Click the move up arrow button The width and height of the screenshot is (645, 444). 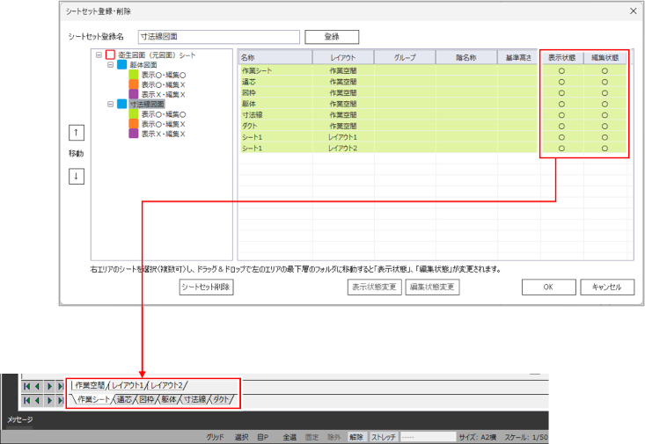point(77,133)
